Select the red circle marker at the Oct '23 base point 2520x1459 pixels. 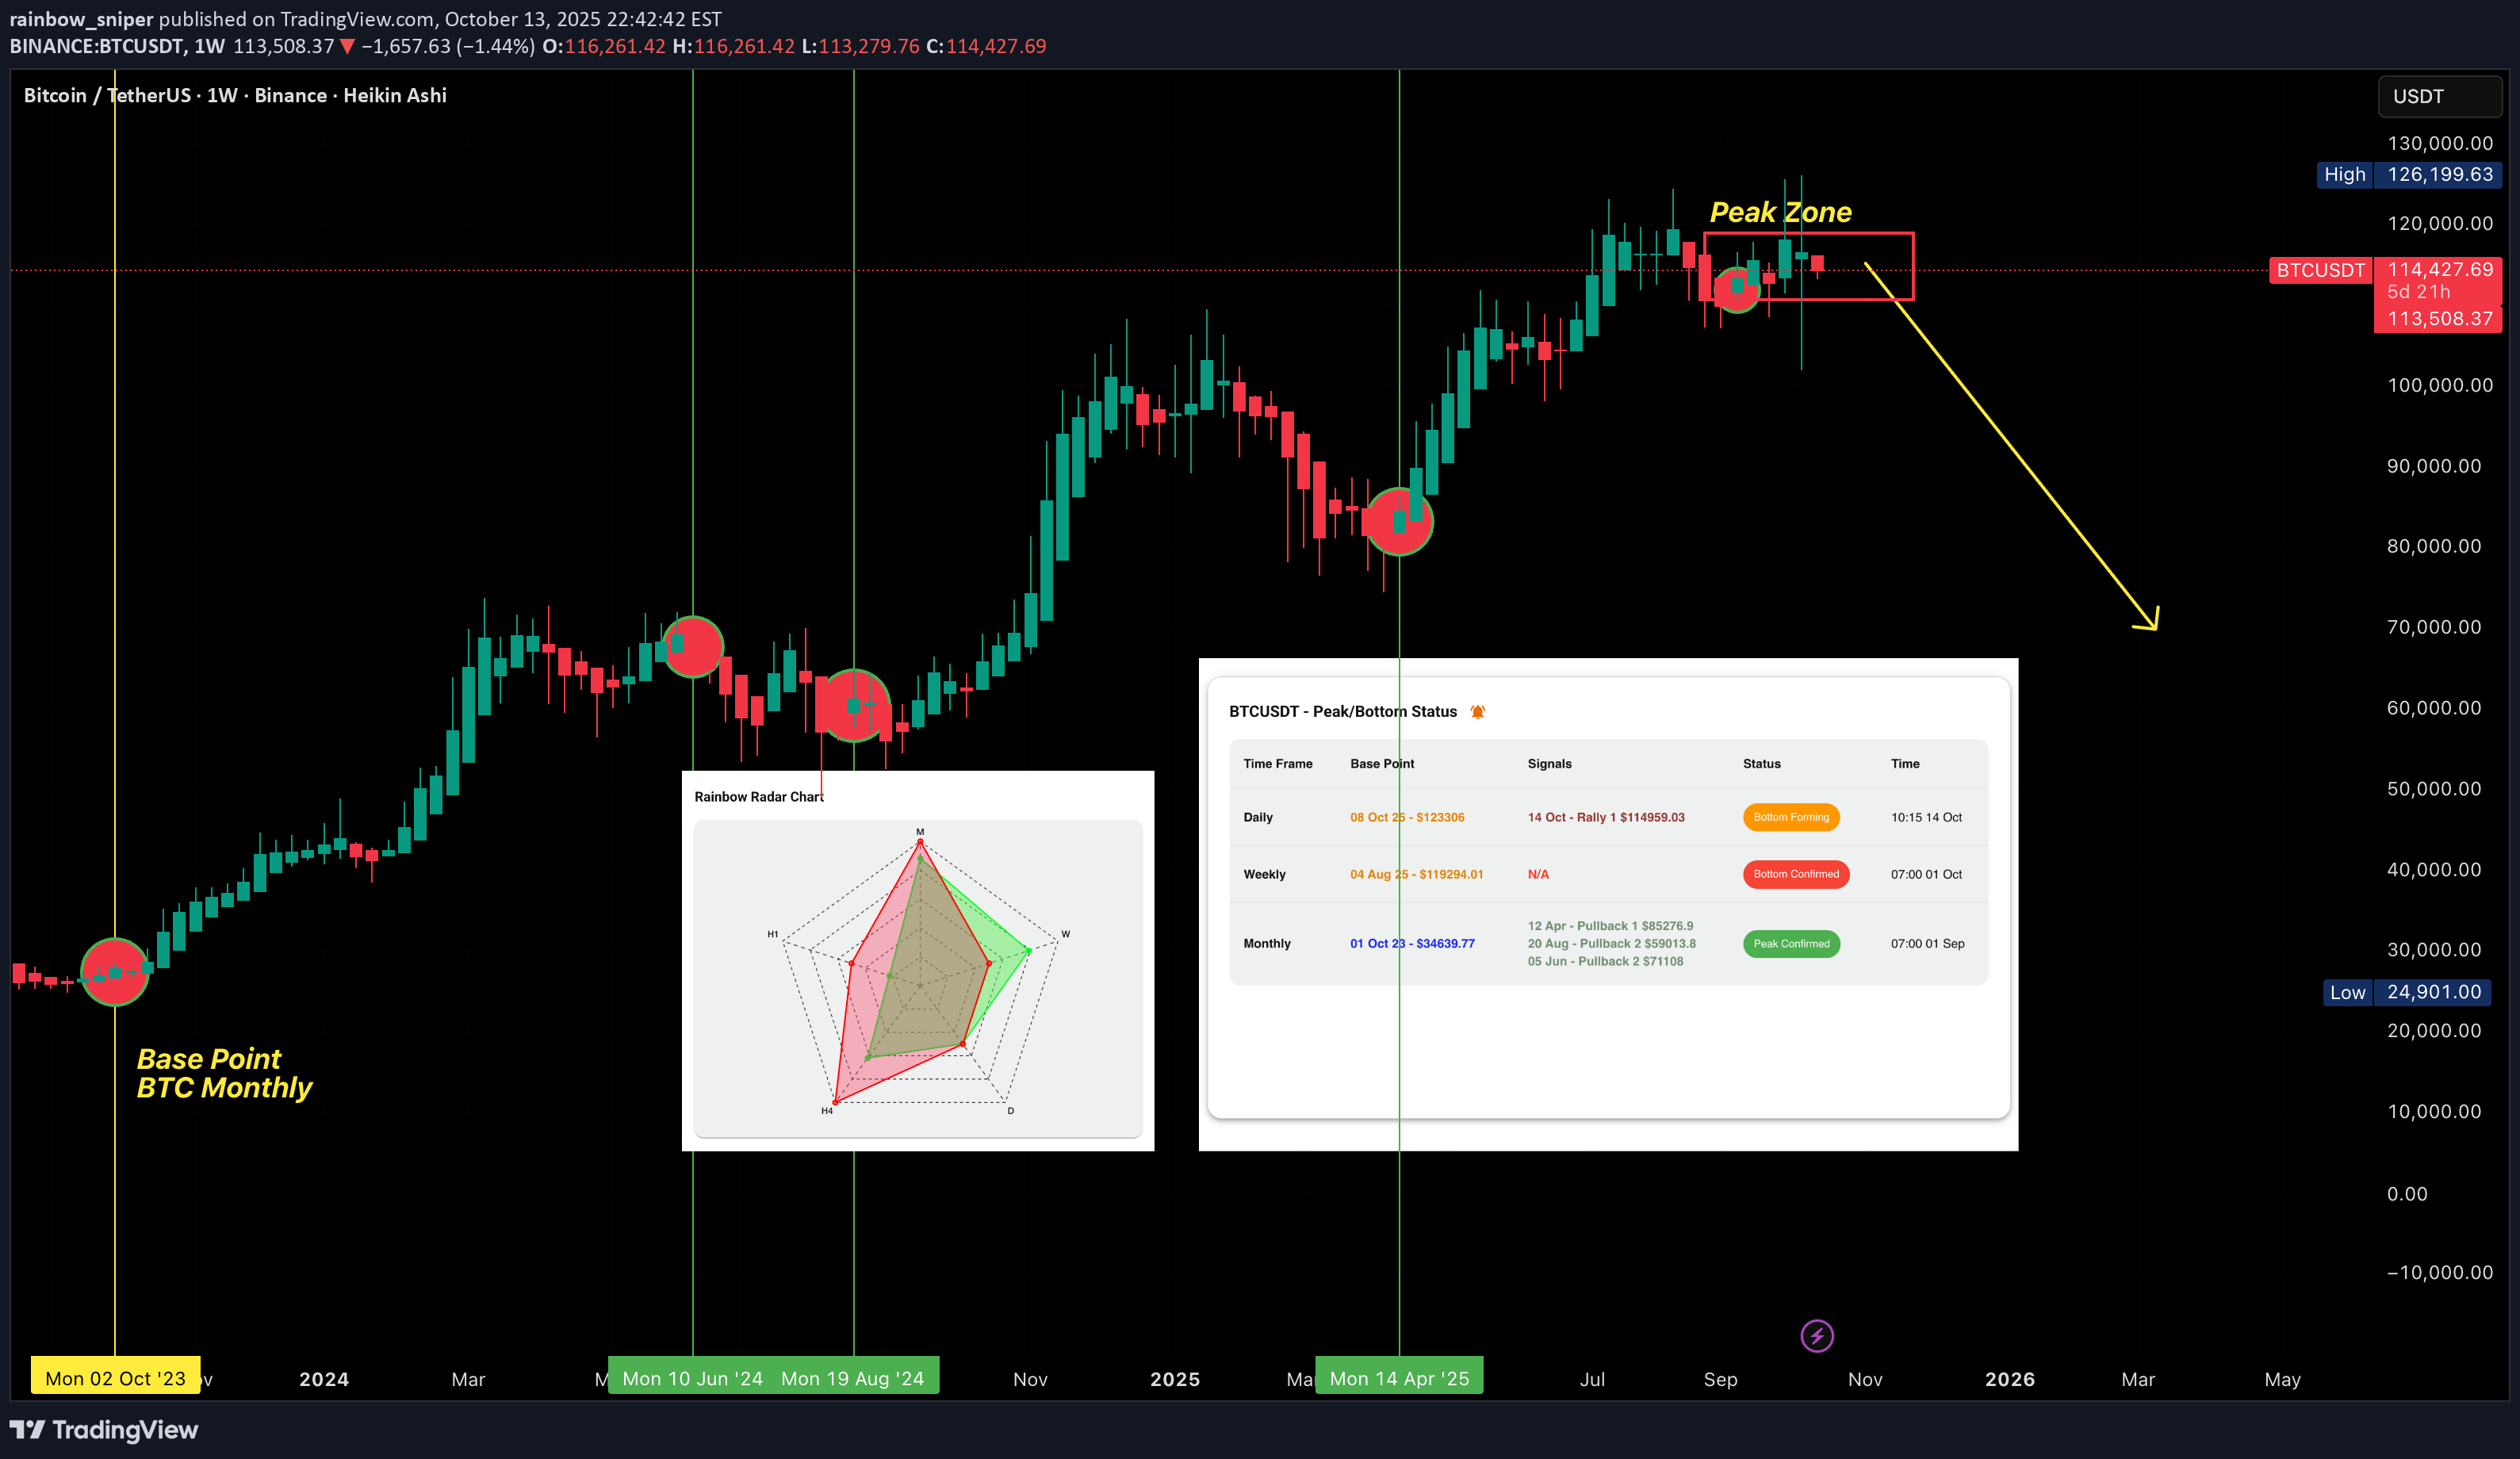point(115,971)
